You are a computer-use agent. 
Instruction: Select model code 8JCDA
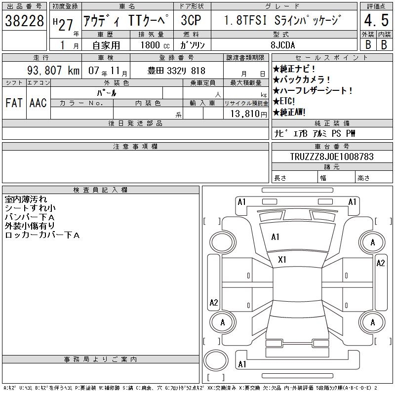tap(282, 45)
